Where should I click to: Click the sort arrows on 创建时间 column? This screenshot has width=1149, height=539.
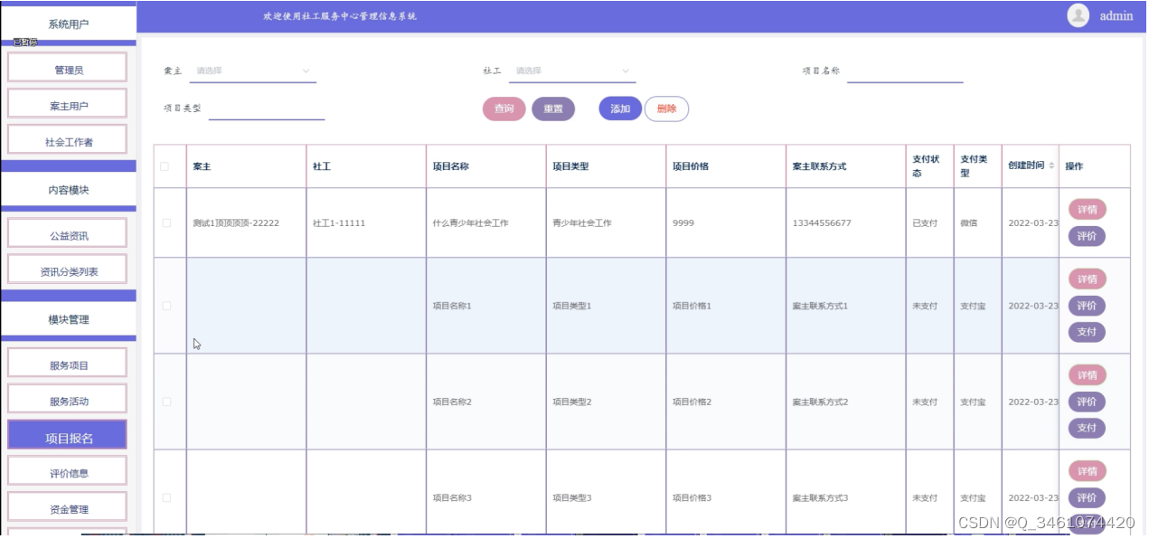[x=1050, y=165]
